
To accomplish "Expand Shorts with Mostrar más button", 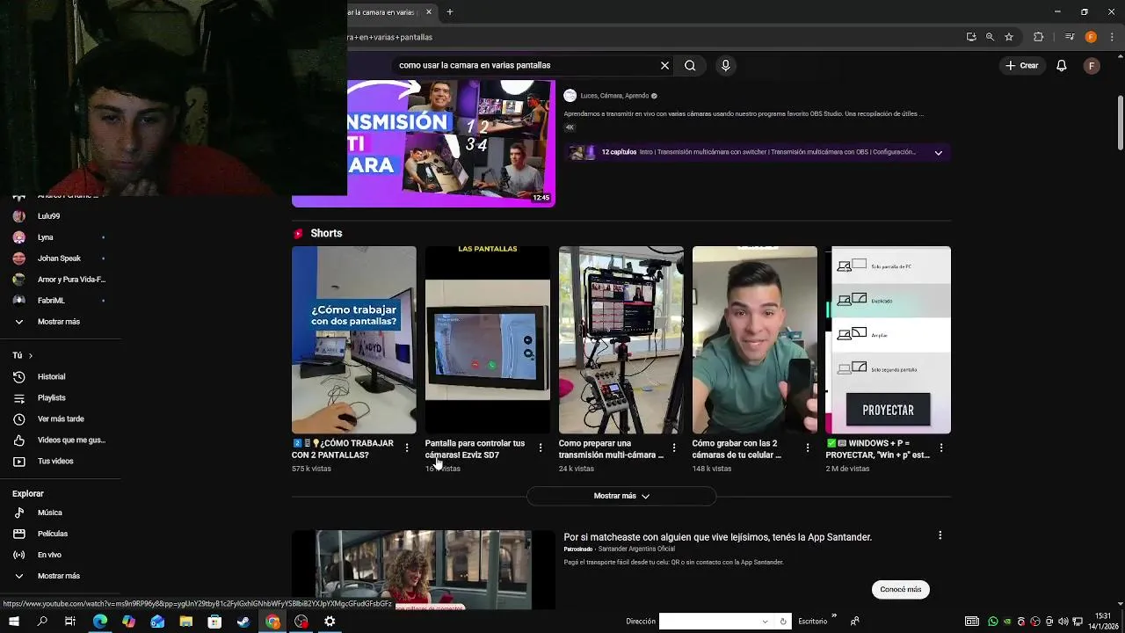I will pos(621,496).
